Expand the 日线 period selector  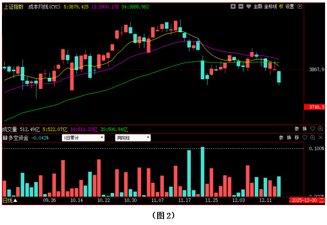point(10,200)
